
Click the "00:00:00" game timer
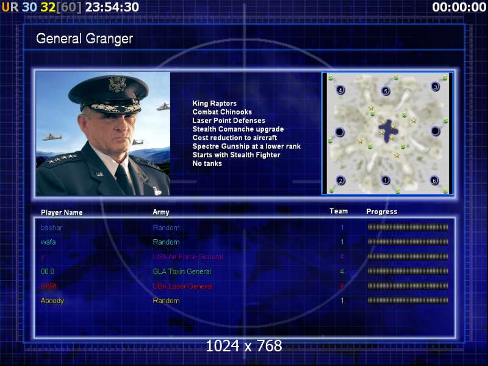click(459, 7)
